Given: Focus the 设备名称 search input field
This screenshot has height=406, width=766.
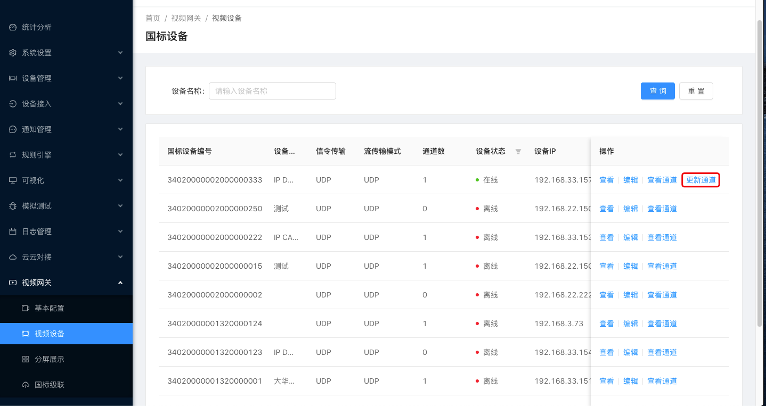Looking at the screenshot, I should [272, 91].
